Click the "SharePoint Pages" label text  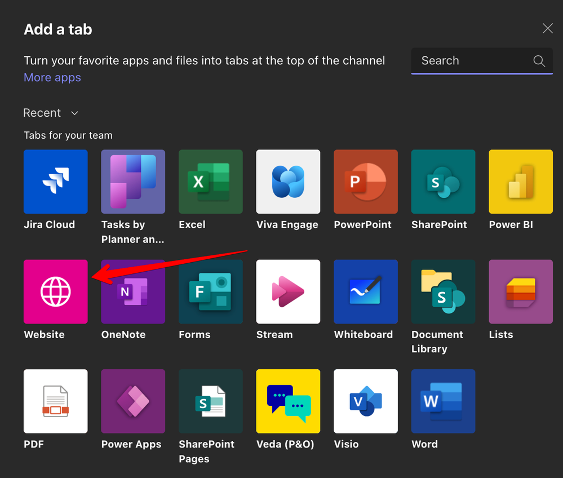coord(206,452)
